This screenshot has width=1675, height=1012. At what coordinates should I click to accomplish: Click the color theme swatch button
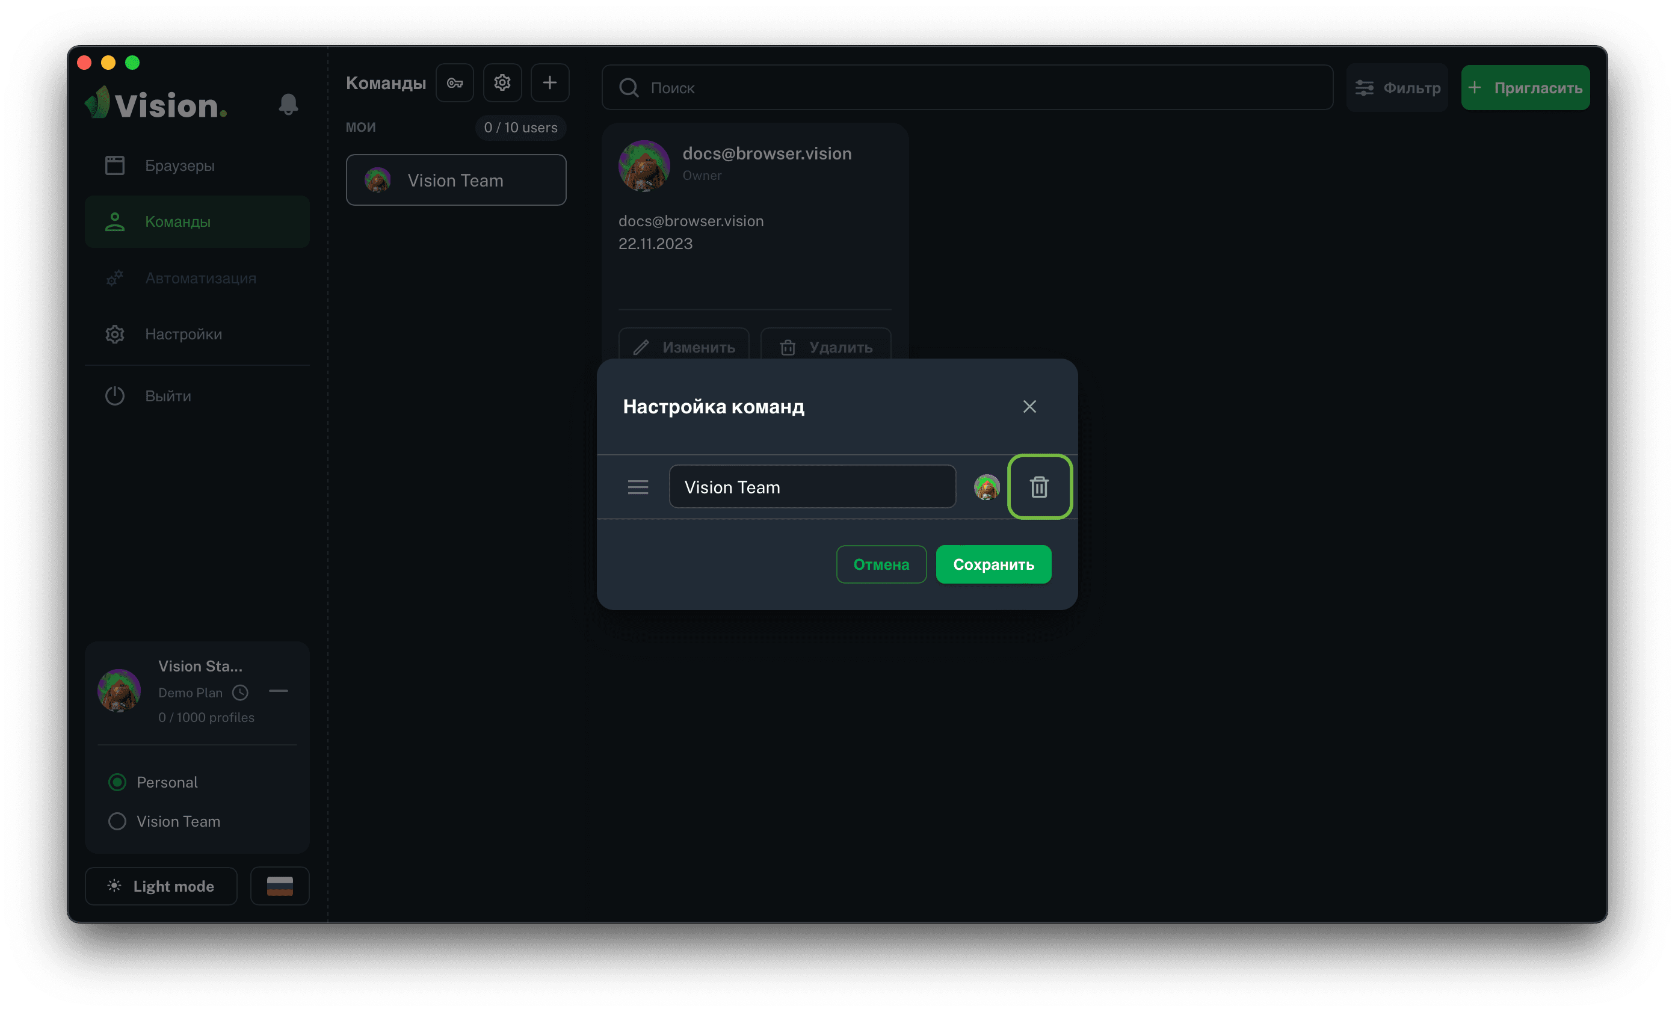[279, 886]
